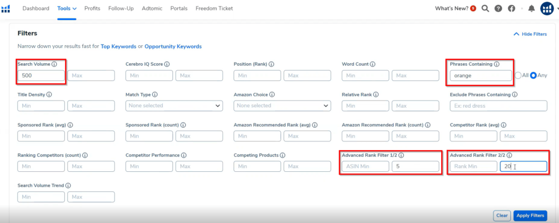559x223 pixels.
Task: Click the Top Keywords link
Action: pyautogui.click(x=118, y=47)
